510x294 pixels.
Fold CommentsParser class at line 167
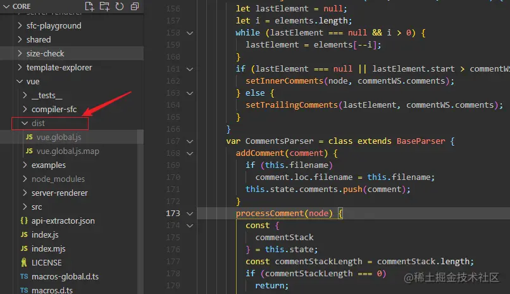[190, 141]
